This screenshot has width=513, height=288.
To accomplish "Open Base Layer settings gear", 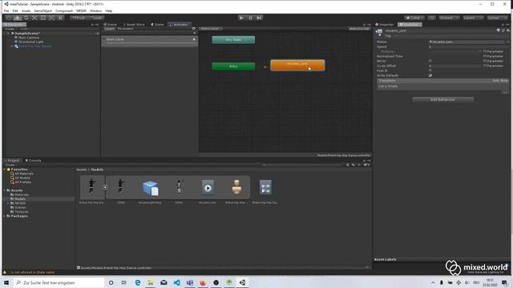I will click(x=194, y=39).
